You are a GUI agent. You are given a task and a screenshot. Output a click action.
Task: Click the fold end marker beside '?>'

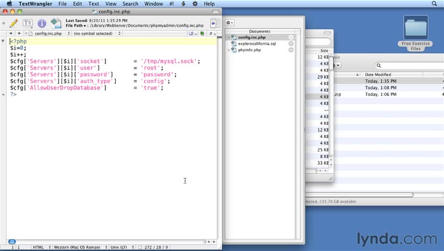3,95
